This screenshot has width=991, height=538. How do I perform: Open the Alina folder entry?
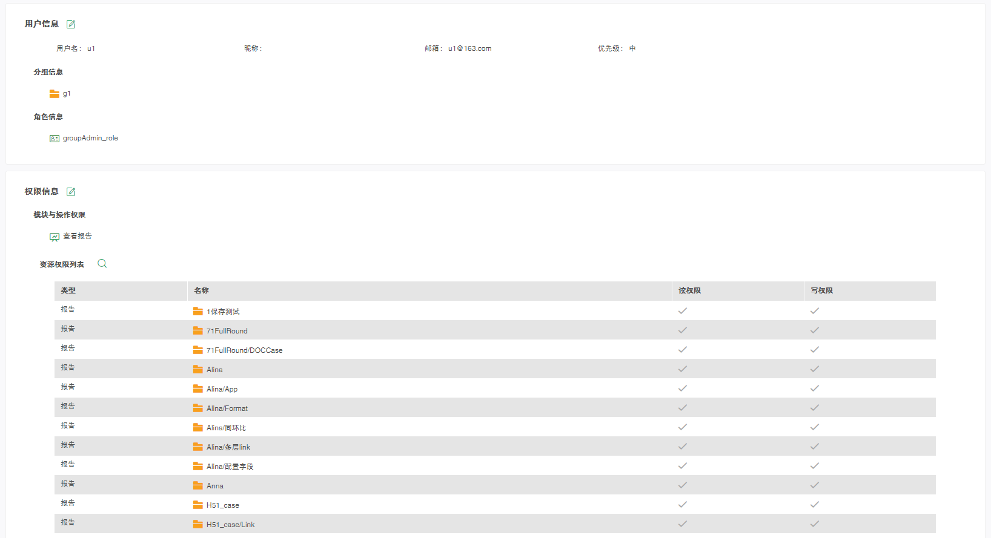pyautogui.click(x=214, y=370)
